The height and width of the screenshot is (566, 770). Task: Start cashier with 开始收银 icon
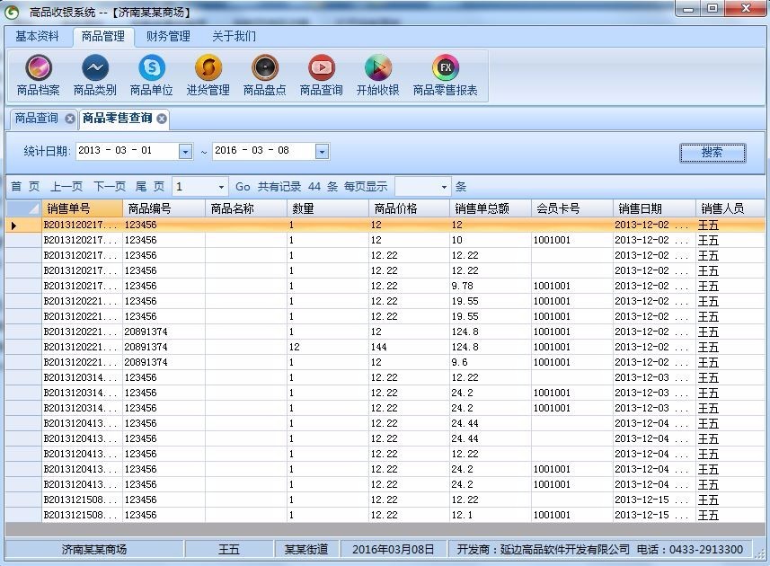tap(377, 75)
